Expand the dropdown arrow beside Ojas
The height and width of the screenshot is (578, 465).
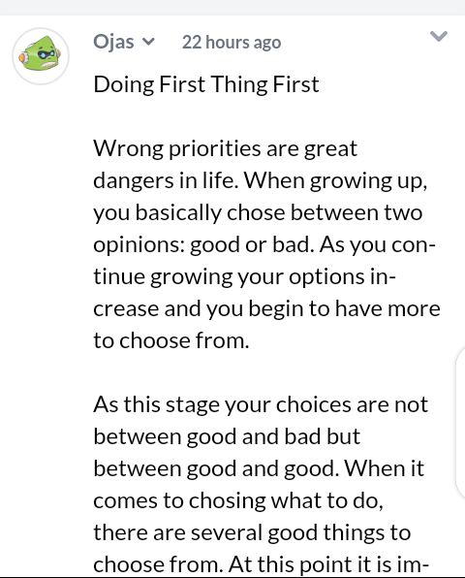(x=148, y=42)
